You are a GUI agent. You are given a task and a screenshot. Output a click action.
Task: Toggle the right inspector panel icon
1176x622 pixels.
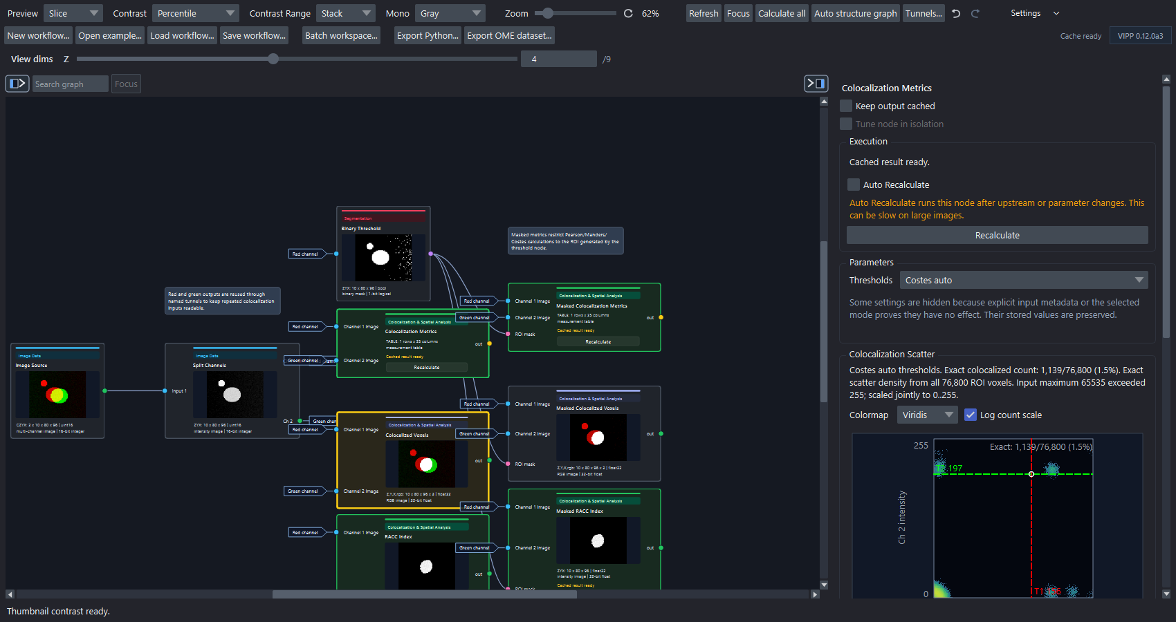click(x=816, y=84)
